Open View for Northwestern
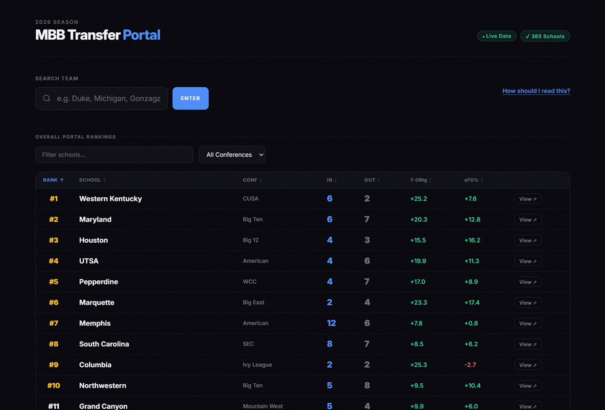 (x=528, y=385)
